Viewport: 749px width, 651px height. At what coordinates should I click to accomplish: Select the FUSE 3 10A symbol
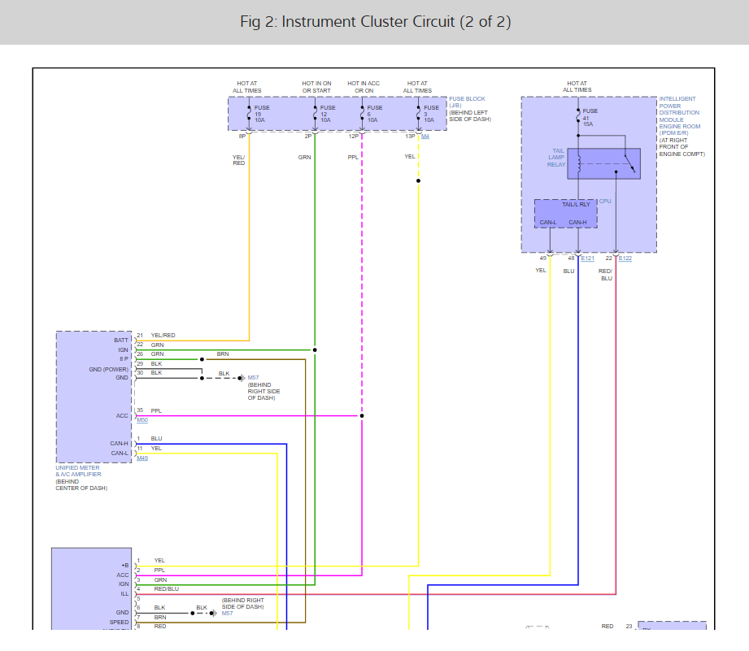coord(419,114)
